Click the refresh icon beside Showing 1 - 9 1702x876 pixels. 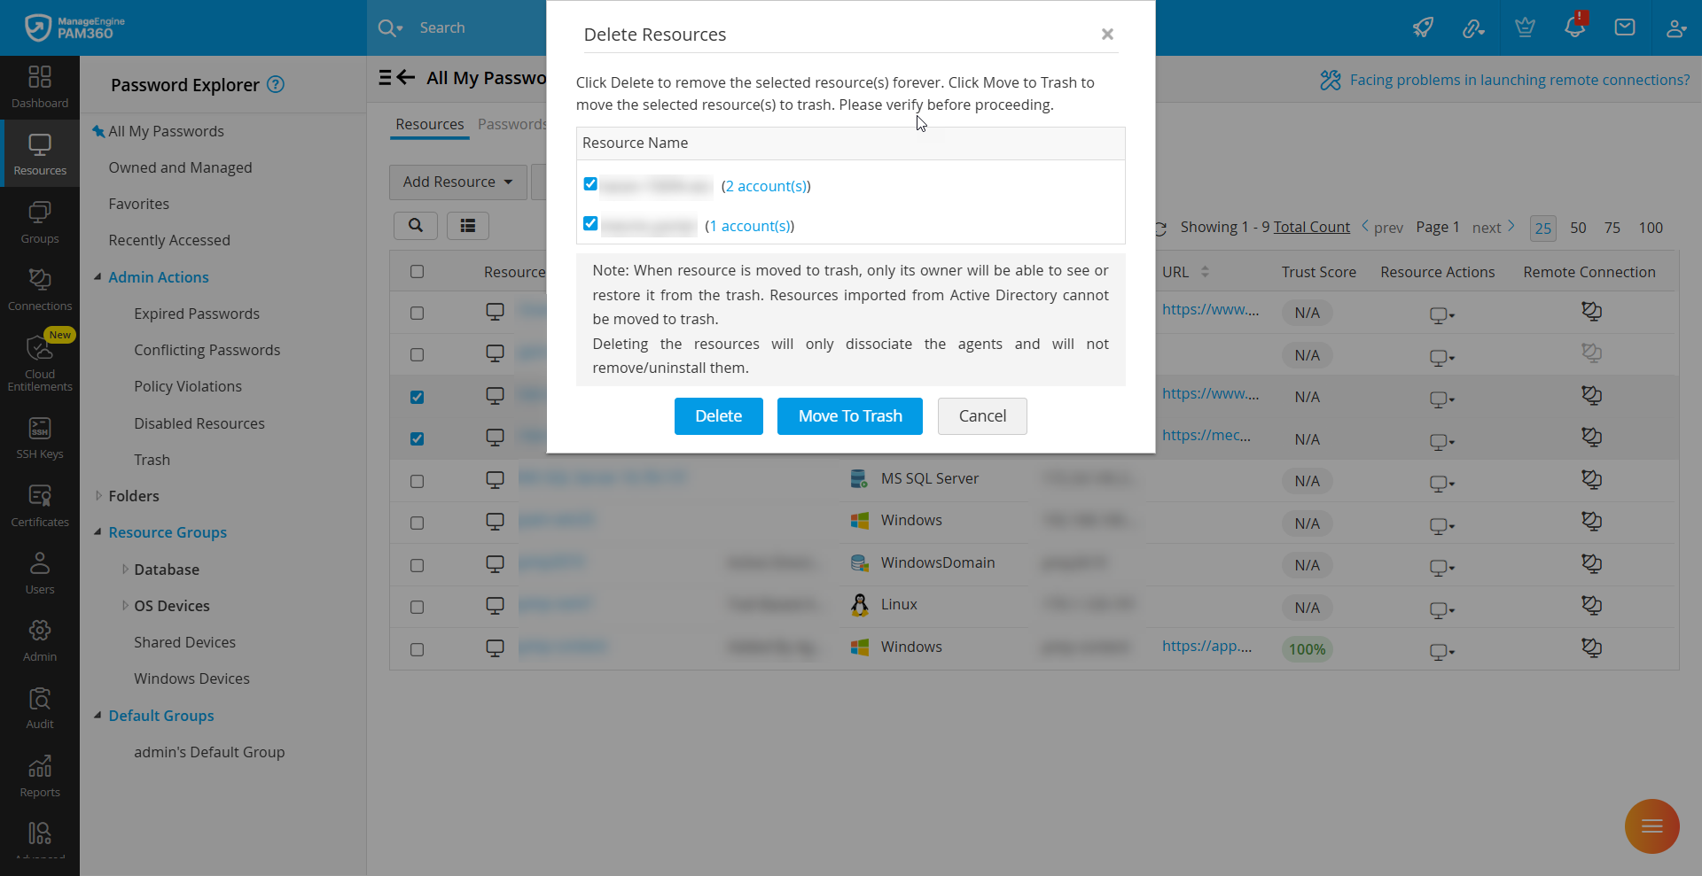[1160, 229]
